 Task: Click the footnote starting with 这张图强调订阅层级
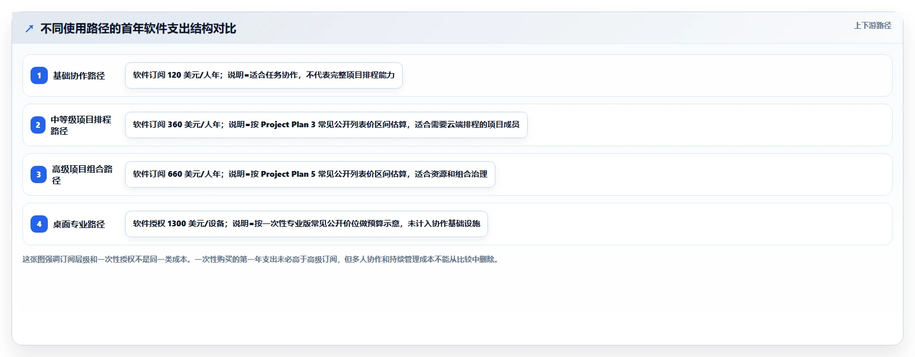(x=262, y=260)
